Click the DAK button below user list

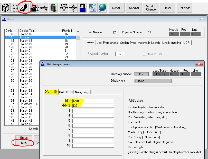coord(24,143)
